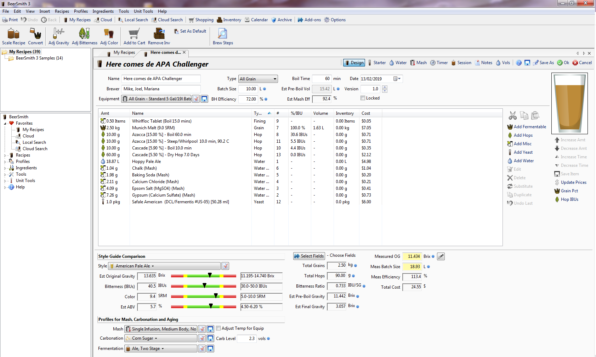Switch to the Session tab

[461, 63]
